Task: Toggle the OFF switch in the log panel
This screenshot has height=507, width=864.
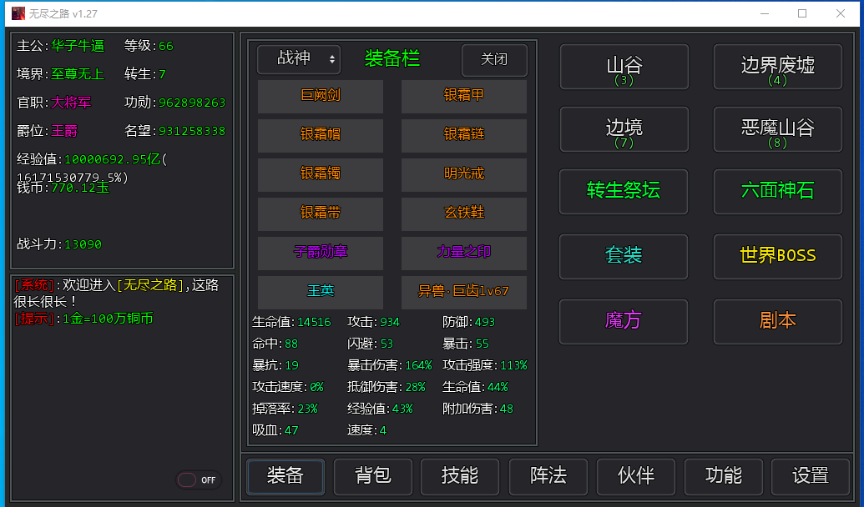Action: 197,479
